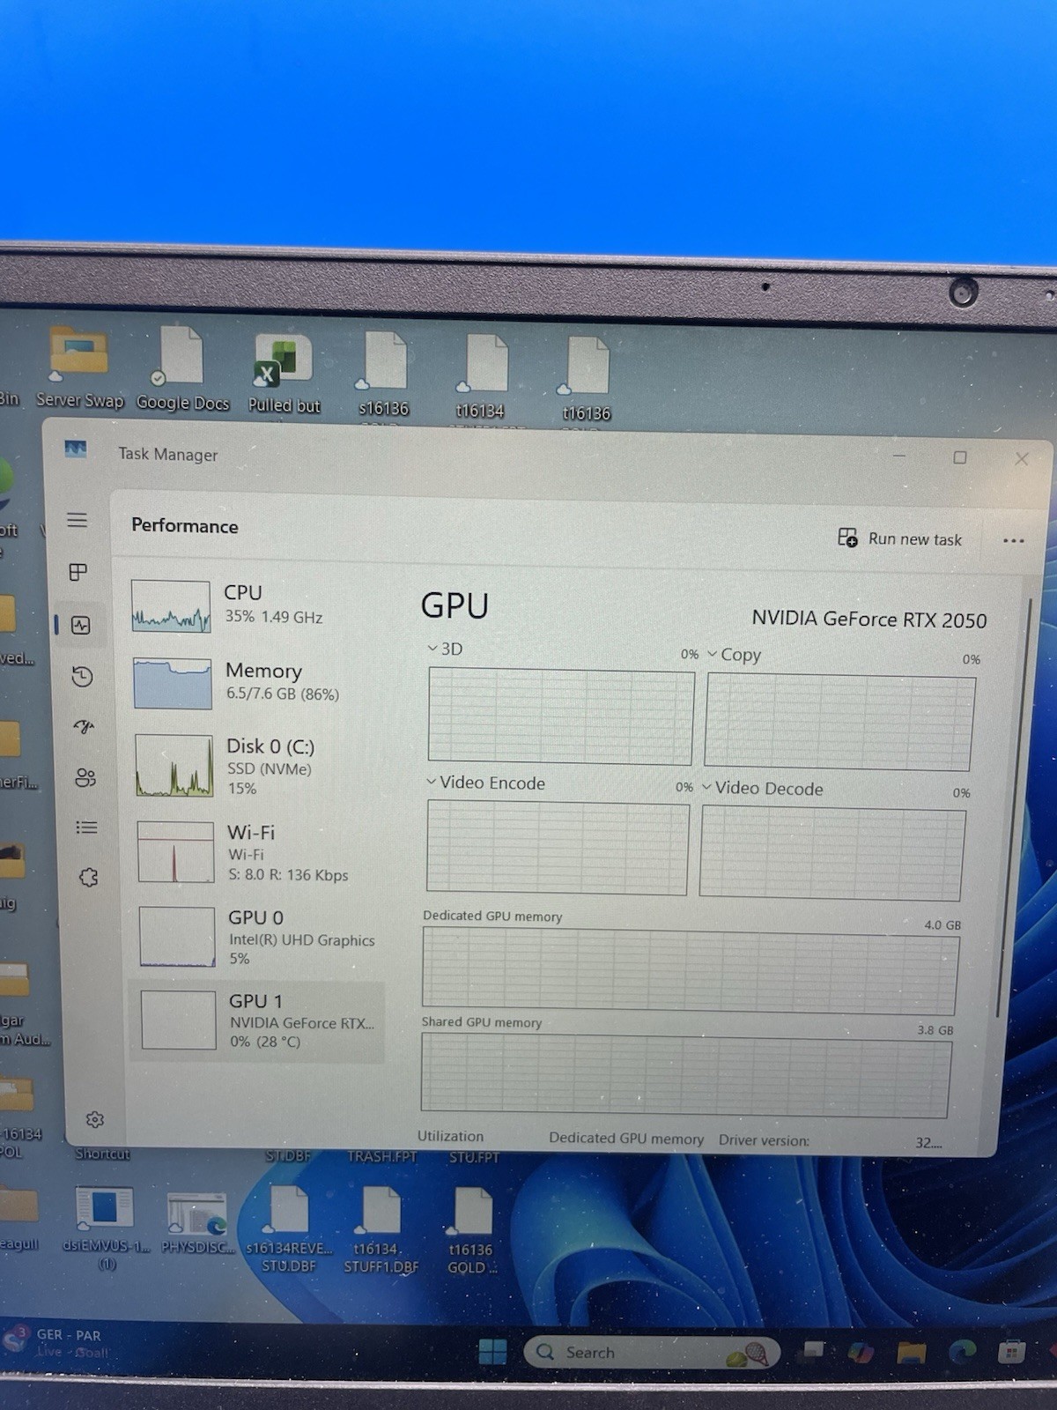
Task: Click the Dedicated GPU memory graph
Action: 689,970
